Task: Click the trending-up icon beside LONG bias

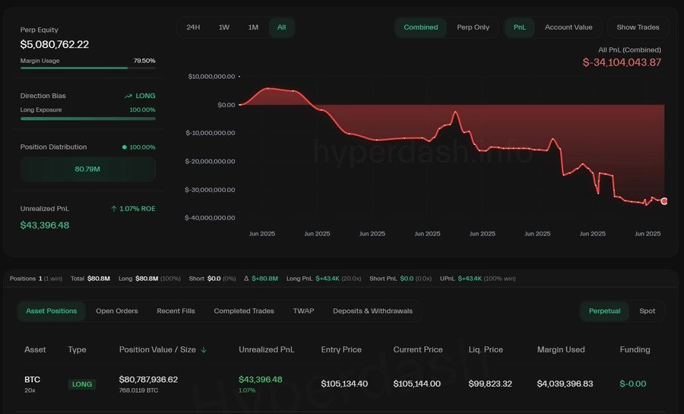Action: [x=128, y=96]
